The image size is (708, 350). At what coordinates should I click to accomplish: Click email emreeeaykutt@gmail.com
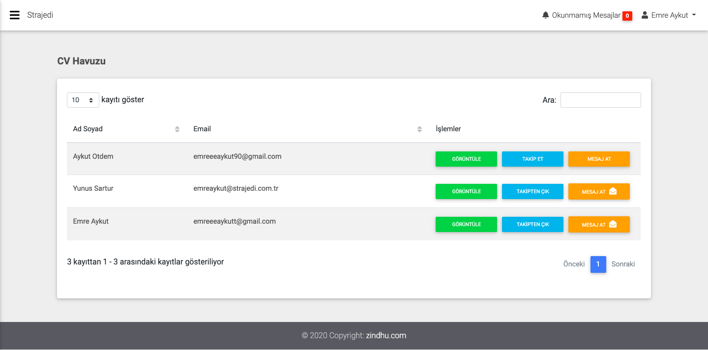(235, 221)
